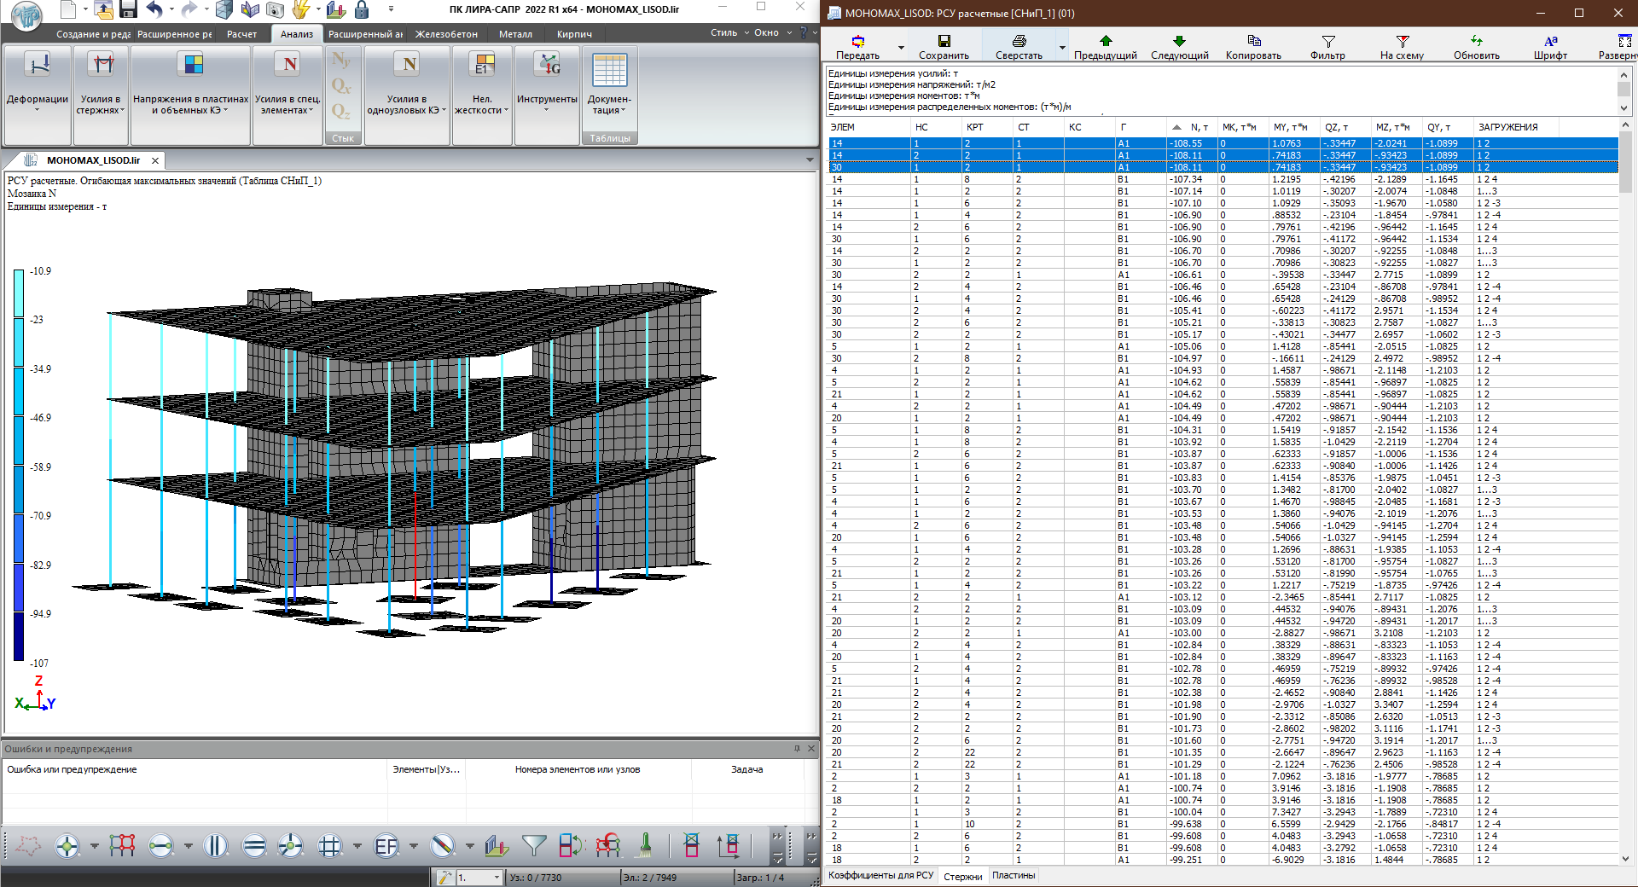Viewport: 1638px width, 887px height.
Task: Click the funnel filter icon in bottom toolbar
Action: (x=533, y=845)
